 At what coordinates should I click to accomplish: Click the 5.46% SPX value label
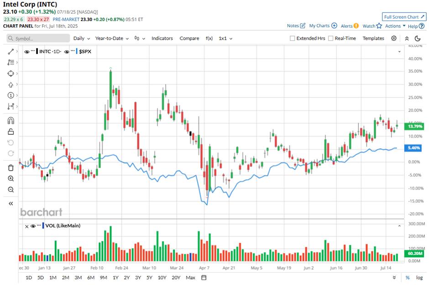coord(413,148)
